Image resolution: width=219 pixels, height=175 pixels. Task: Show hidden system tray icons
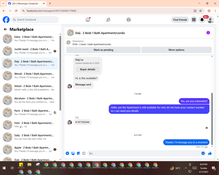(x=186, y=168)
